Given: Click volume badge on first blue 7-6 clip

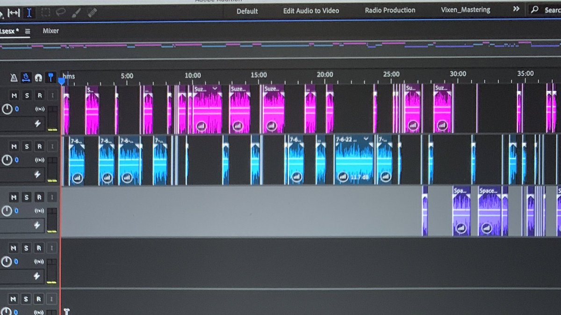Looking at the screenshot, I should [x=77, y=177].
